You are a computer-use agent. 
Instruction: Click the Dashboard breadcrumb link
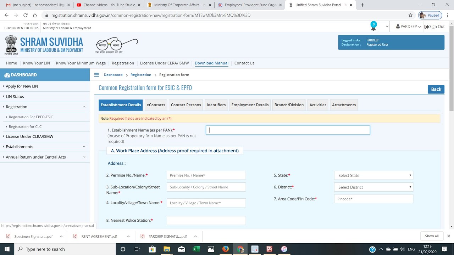(x=113, y=75)
